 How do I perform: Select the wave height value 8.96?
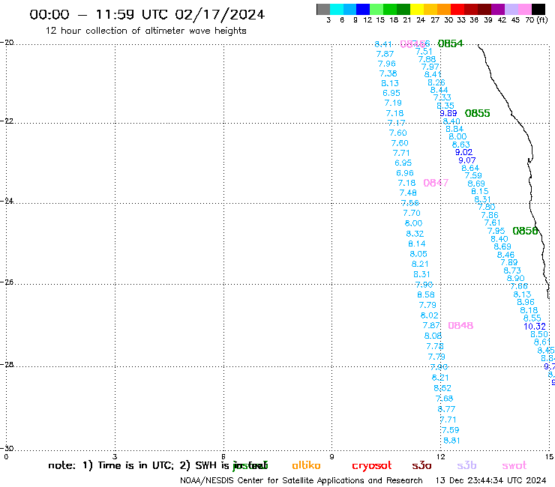pyautogui.click(x=525, y=302)
